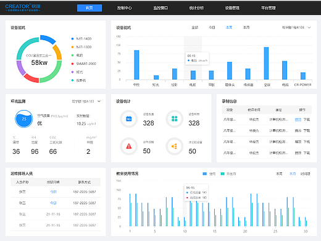Toggle the NET-1400 legend dot
The image size is (321, 241).
click(x=72, y=39)
